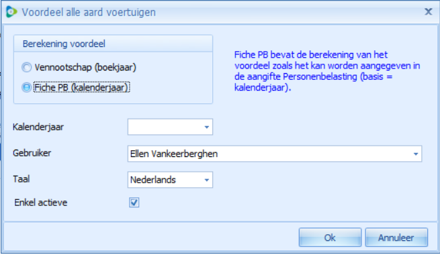Click the application logo in title bar
This screenshot has width=440, height=255.
(x=11, y=12)
